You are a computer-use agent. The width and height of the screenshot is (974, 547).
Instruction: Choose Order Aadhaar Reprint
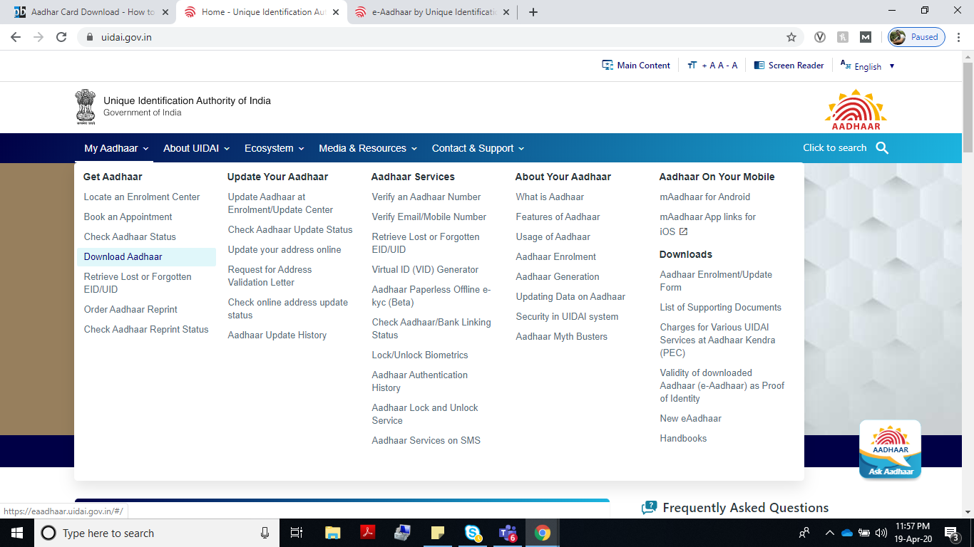(x=130, y=309)
